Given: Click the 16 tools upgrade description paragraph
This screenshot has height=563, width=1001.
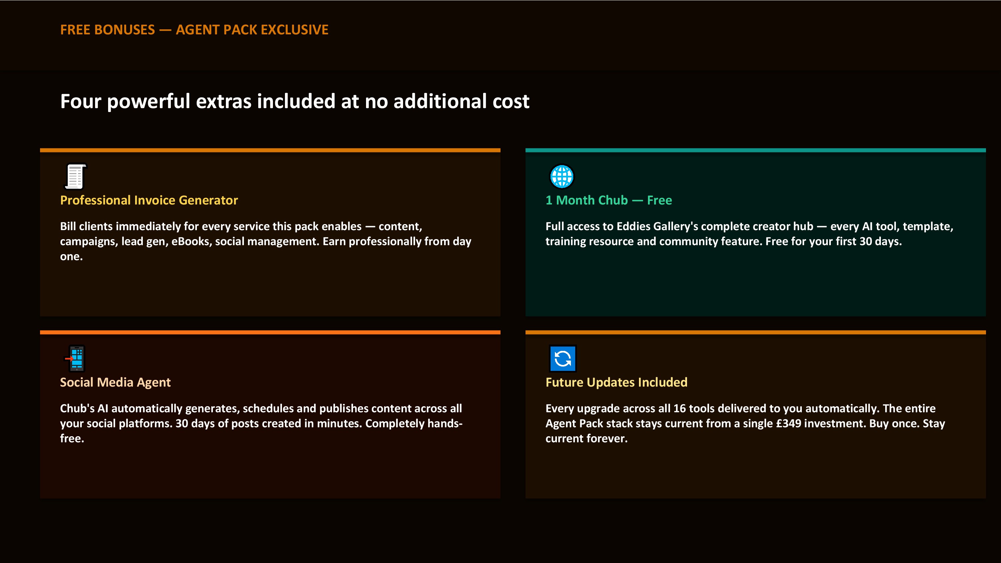Looking at the screenshot, I should point(745,423).
